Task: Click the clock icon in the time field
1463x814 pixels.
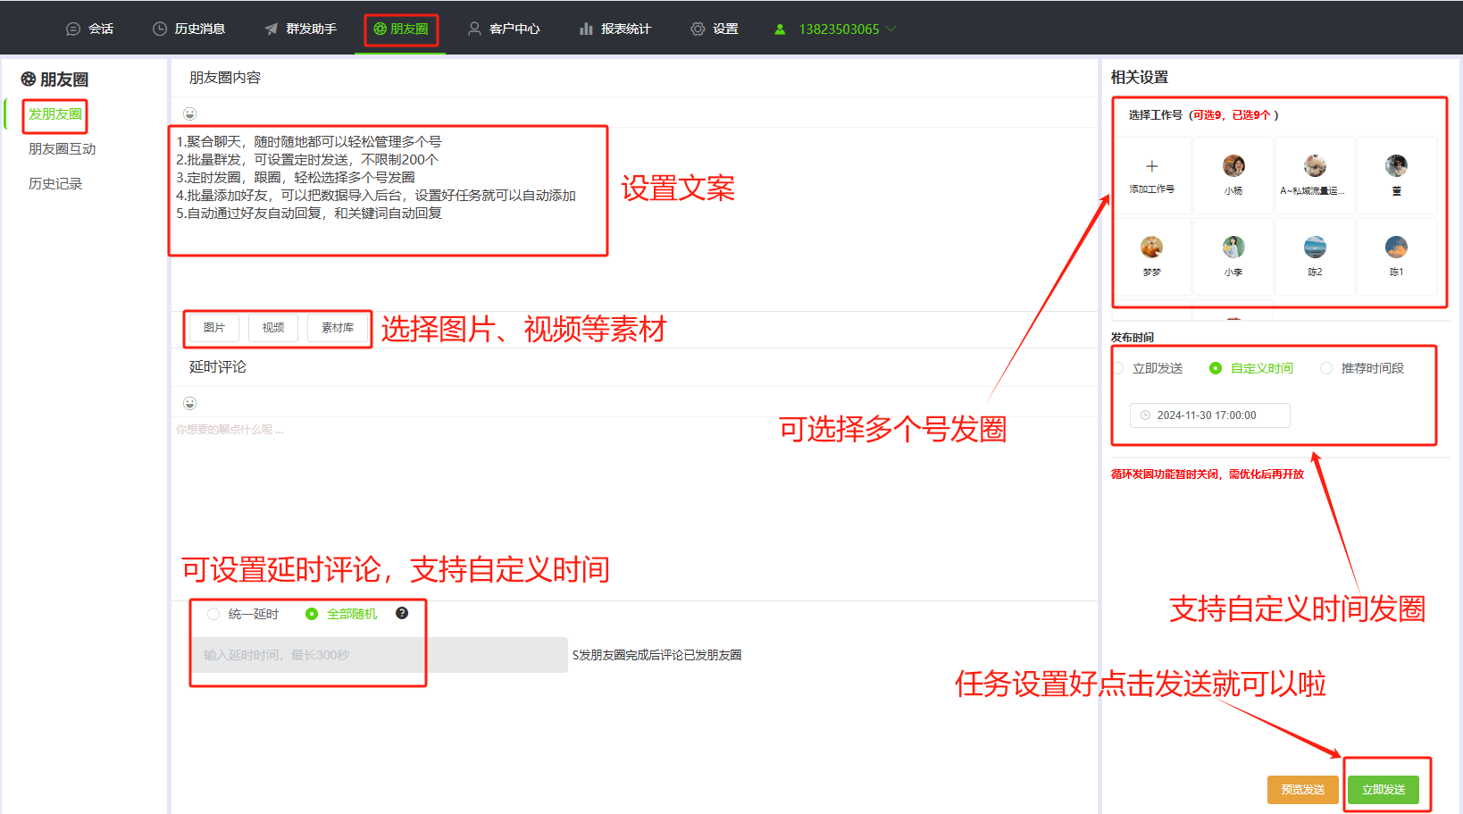Action: pyautogui.click(x=1144, y=415)
